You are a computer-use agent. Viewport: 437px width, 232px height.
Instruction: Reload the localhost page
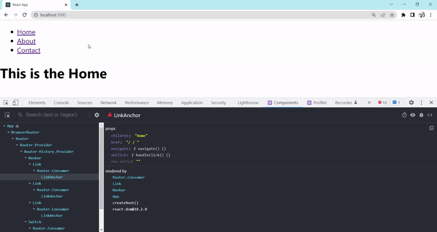pos(25,15)
